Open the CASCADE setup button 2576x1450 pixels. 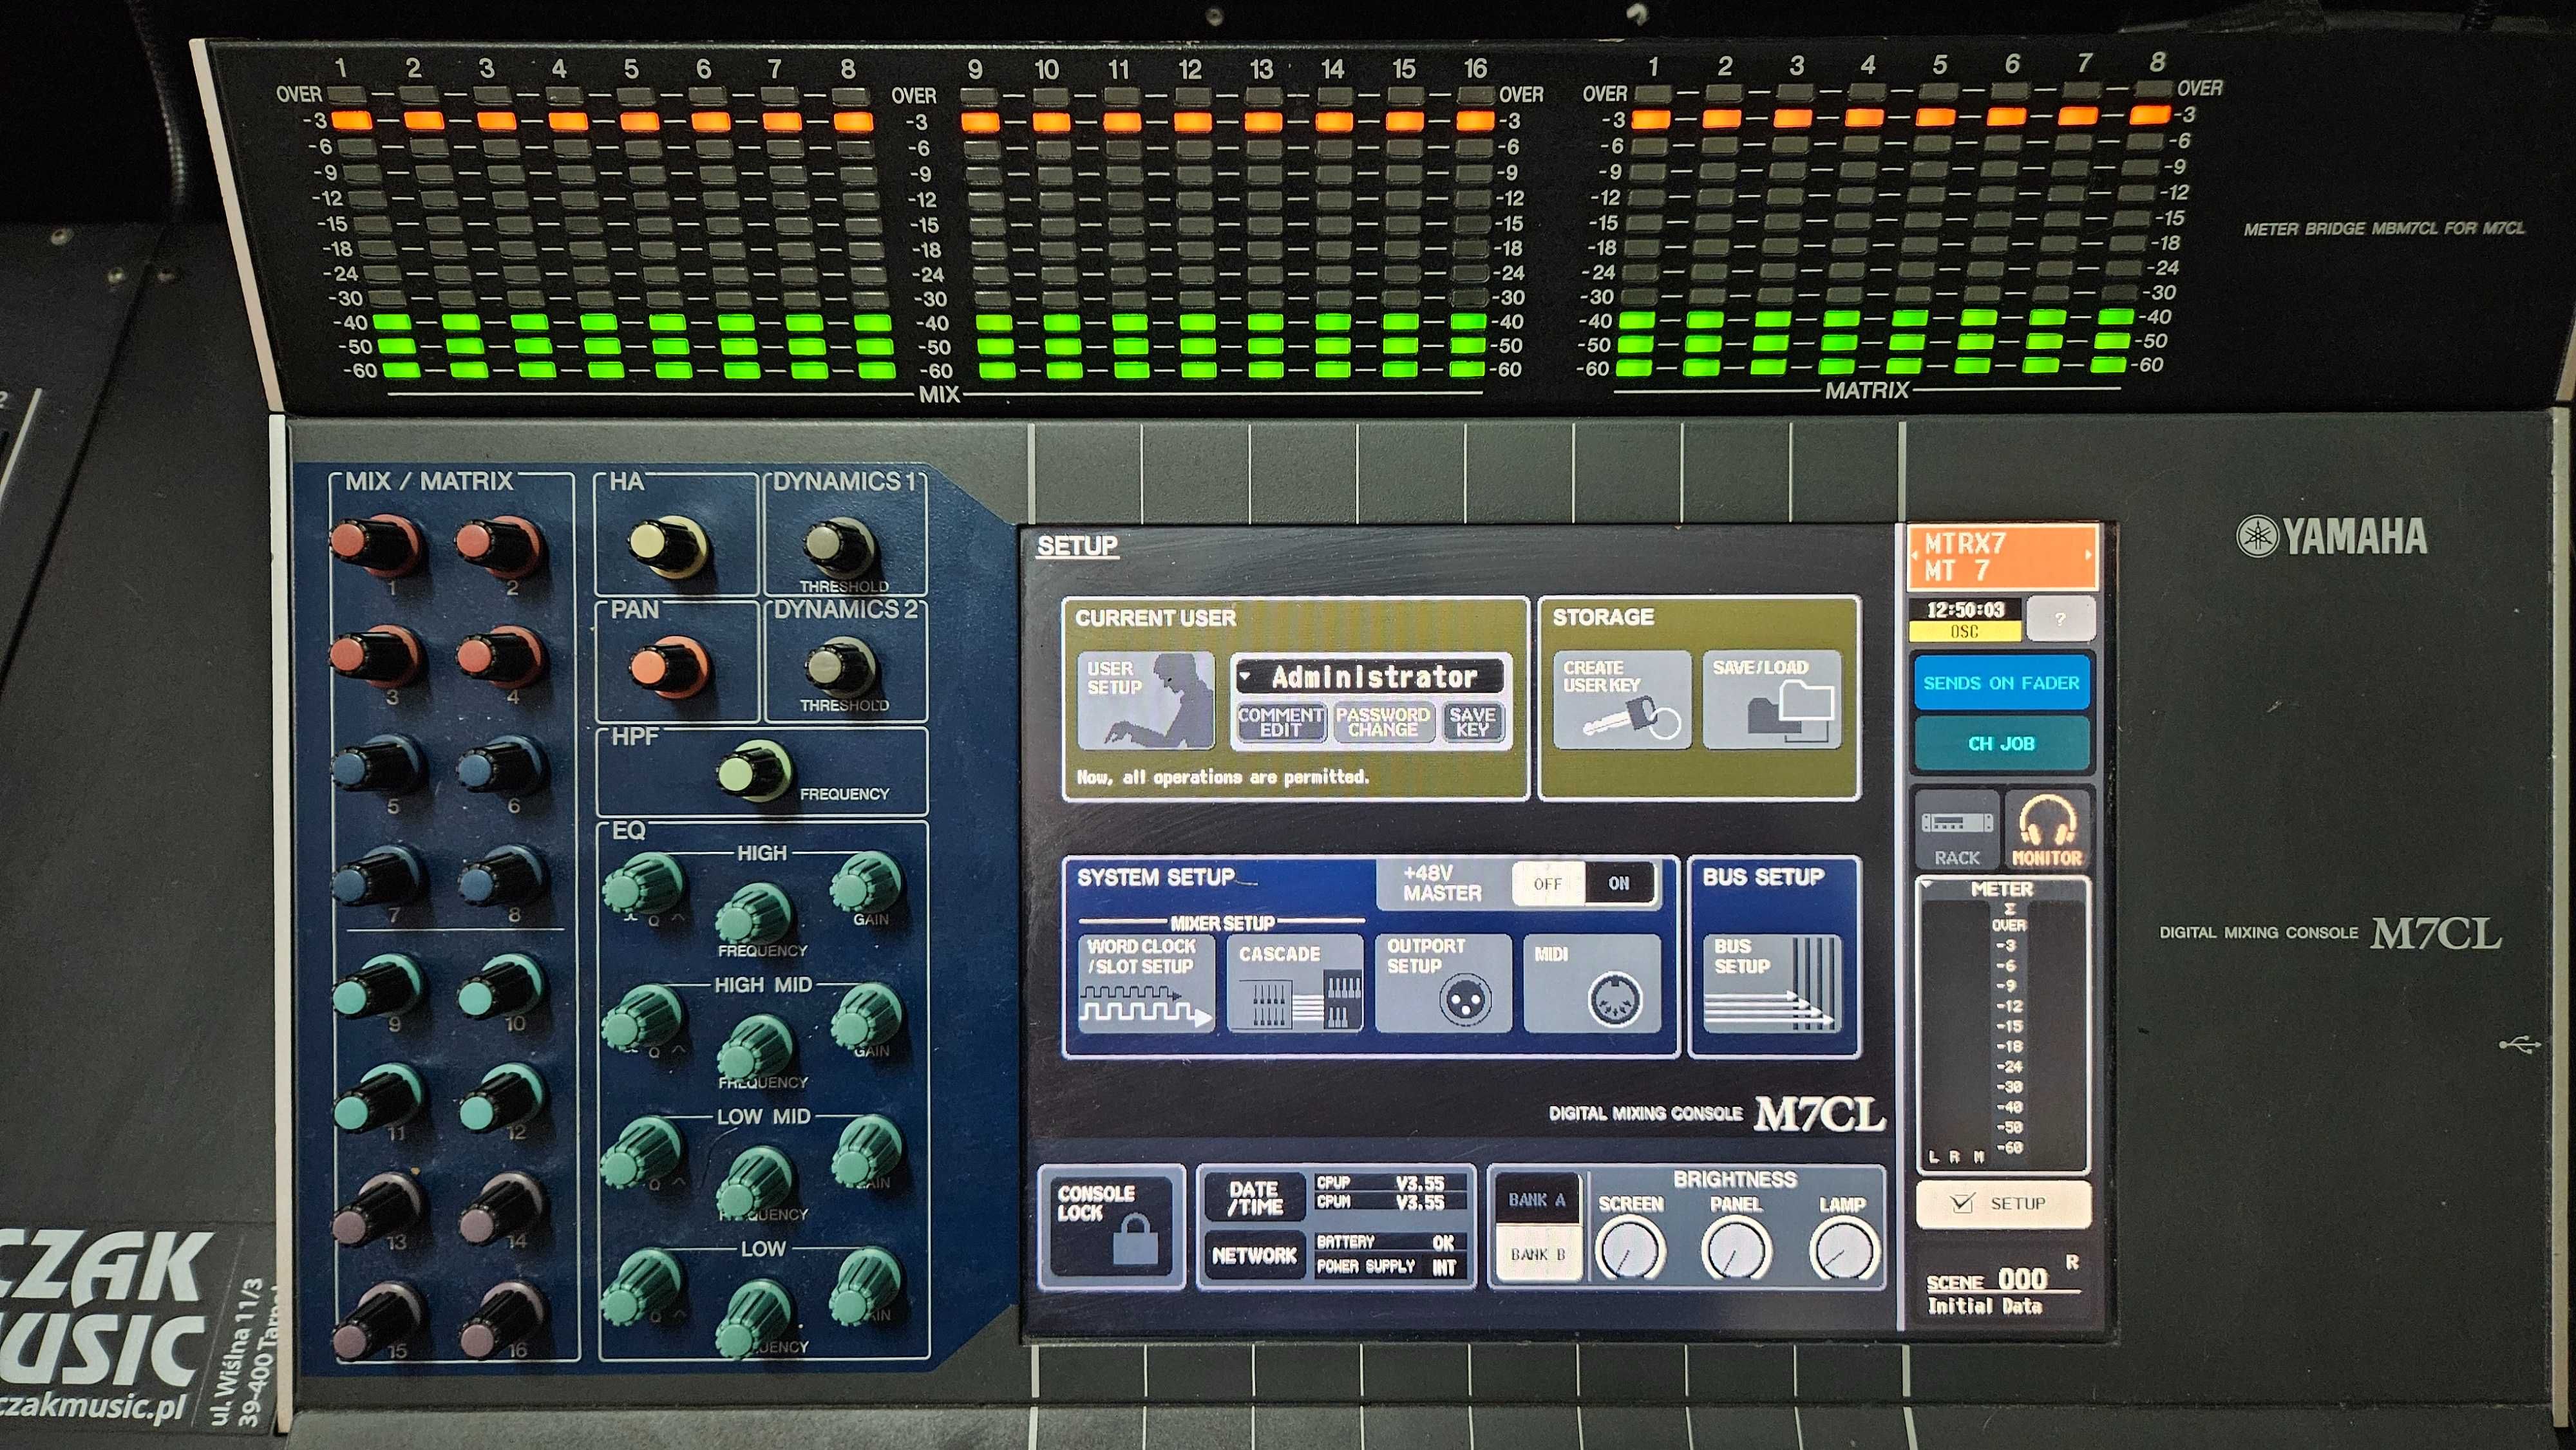tap(1295, 983)
